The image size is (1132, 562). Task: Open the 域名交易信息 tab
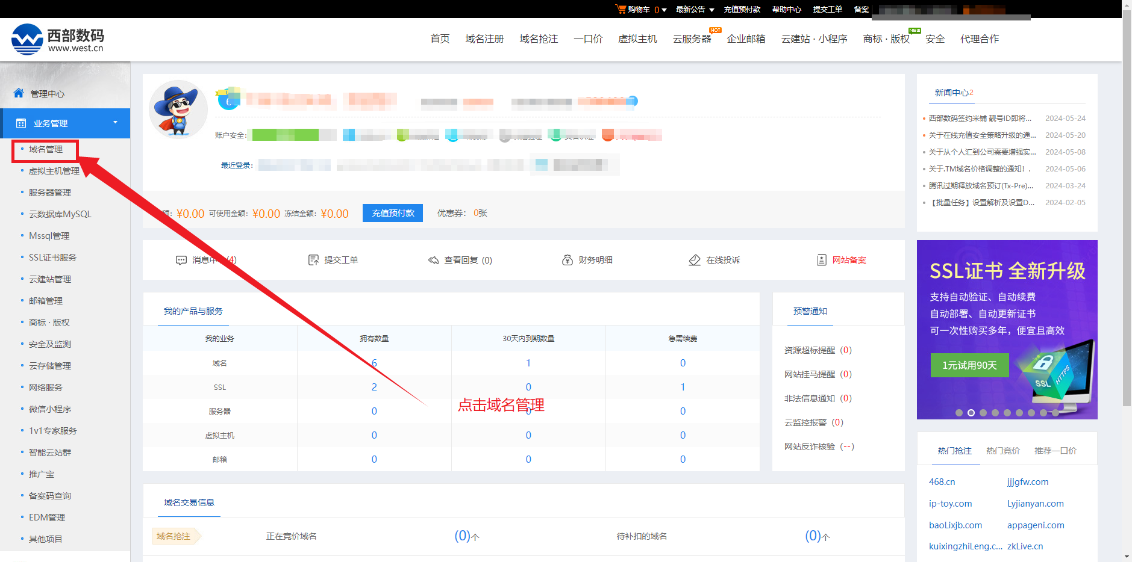click(189, 502)
